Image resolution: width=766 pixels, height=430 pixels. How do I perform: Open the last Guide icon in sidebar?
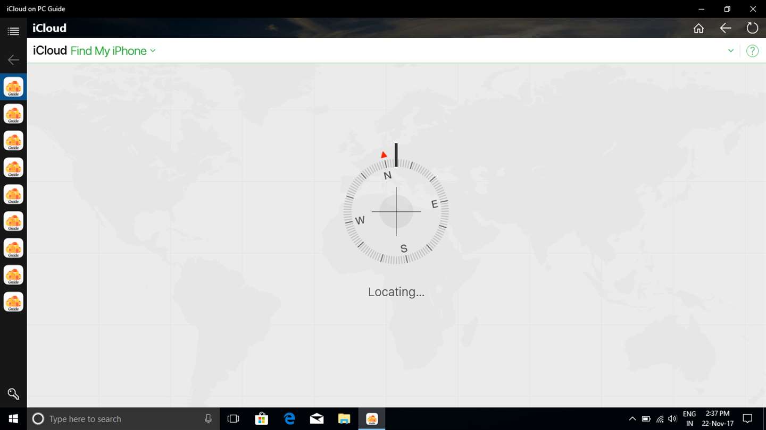[13, 302]
